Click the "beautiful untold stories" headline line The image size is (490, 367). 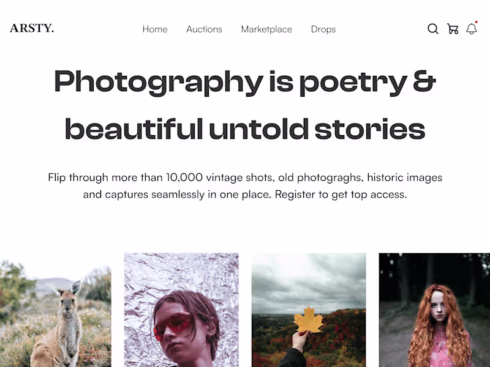(245, 129)
